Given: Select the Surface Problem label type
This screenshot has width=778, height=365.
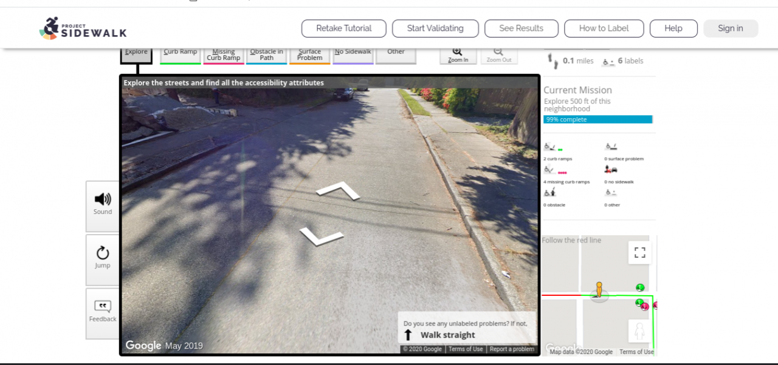Looking at the screenshot, I should pyautogui.click(x=310, y=55).
